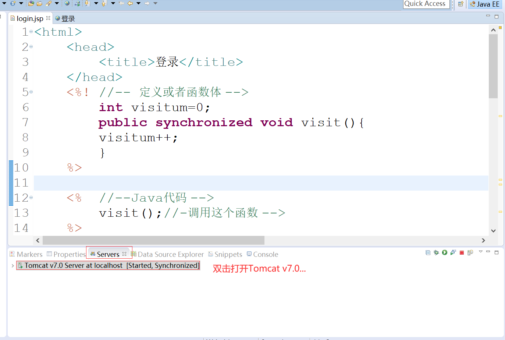Screen dimensions: 505x340
Task: Collapse the html tag fold on line 1
Action: click(x=31, y=32)
